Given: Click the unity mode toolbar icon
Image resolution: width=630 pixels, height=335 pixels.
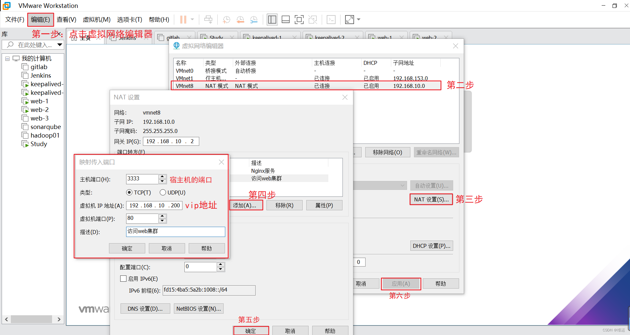Looking at the screenshot, I should point(313,20).
